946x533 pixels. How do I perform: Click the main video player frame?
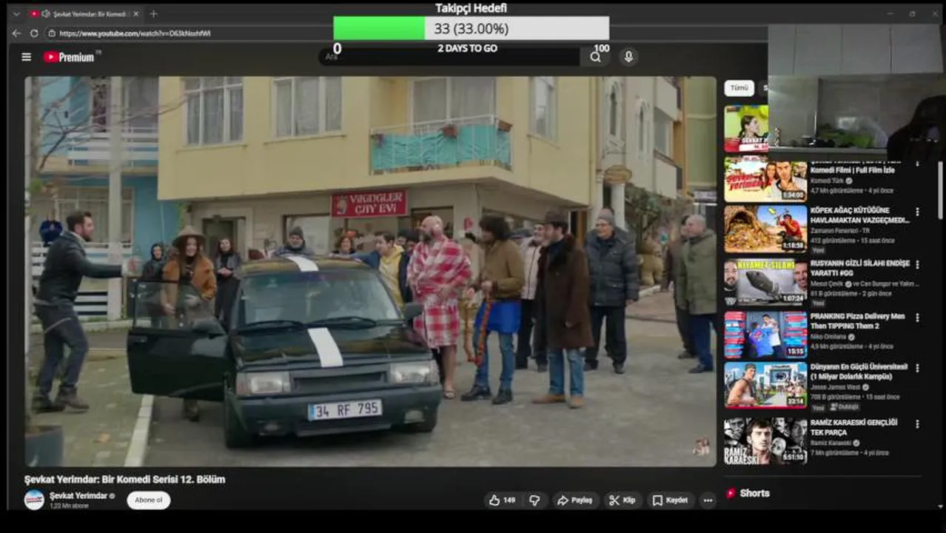click(370, 271)
